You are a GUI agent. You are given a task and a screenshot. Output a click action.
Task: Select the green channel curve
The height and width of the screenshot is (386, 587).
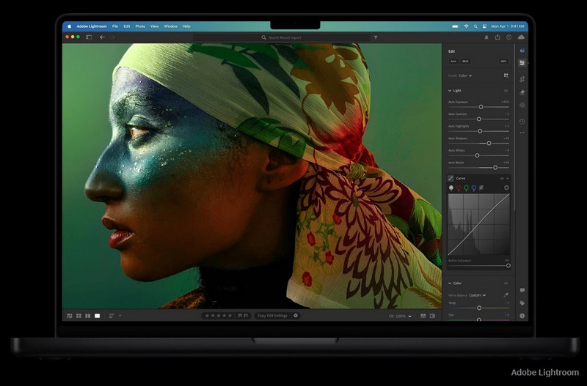point(466,188)
